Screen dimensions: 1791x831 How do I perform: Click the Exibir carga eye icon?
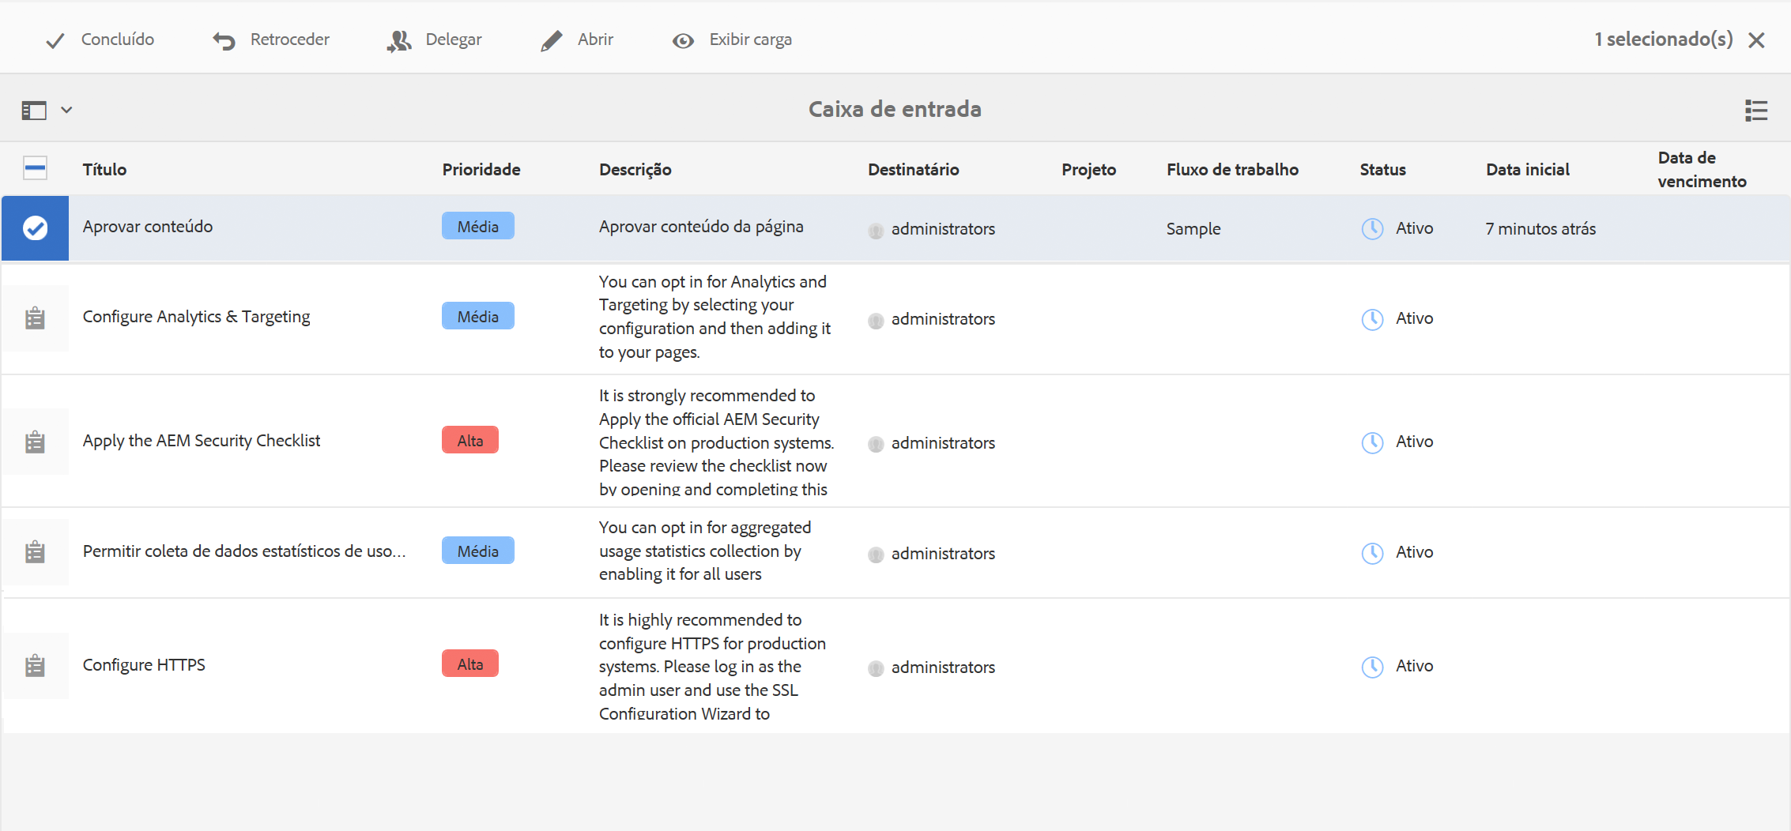pyautogui.click(x=683, y=40)
